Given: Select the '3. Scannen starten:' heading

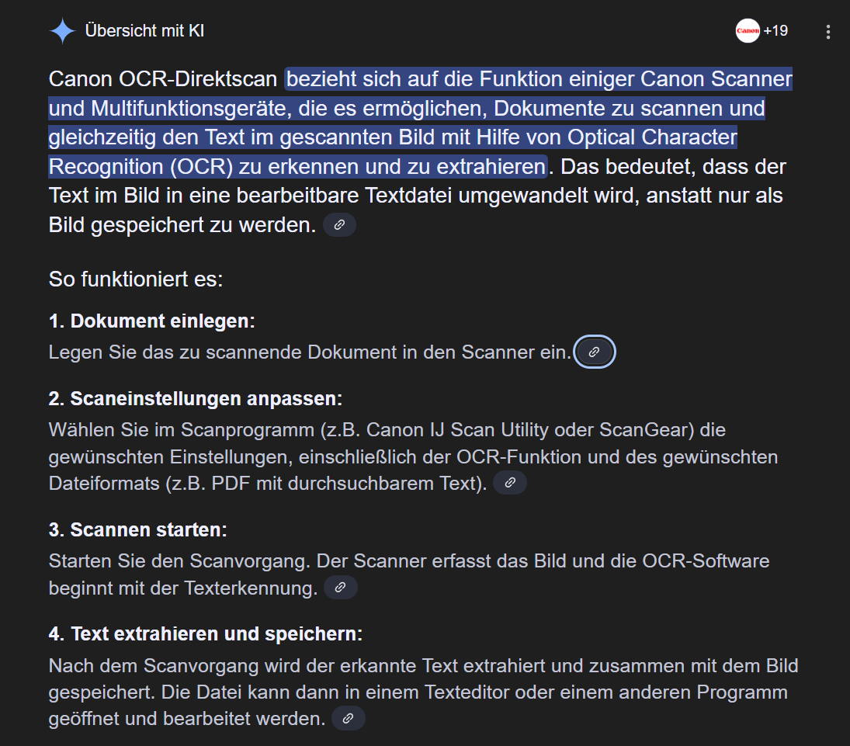Looking at the screenshot, I should tap(137, 529).
